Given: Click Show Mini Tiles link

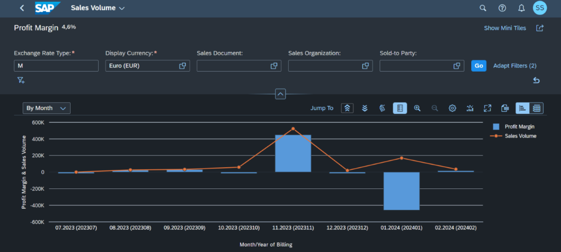Looking at the screenshot, I should click(505, 28).
